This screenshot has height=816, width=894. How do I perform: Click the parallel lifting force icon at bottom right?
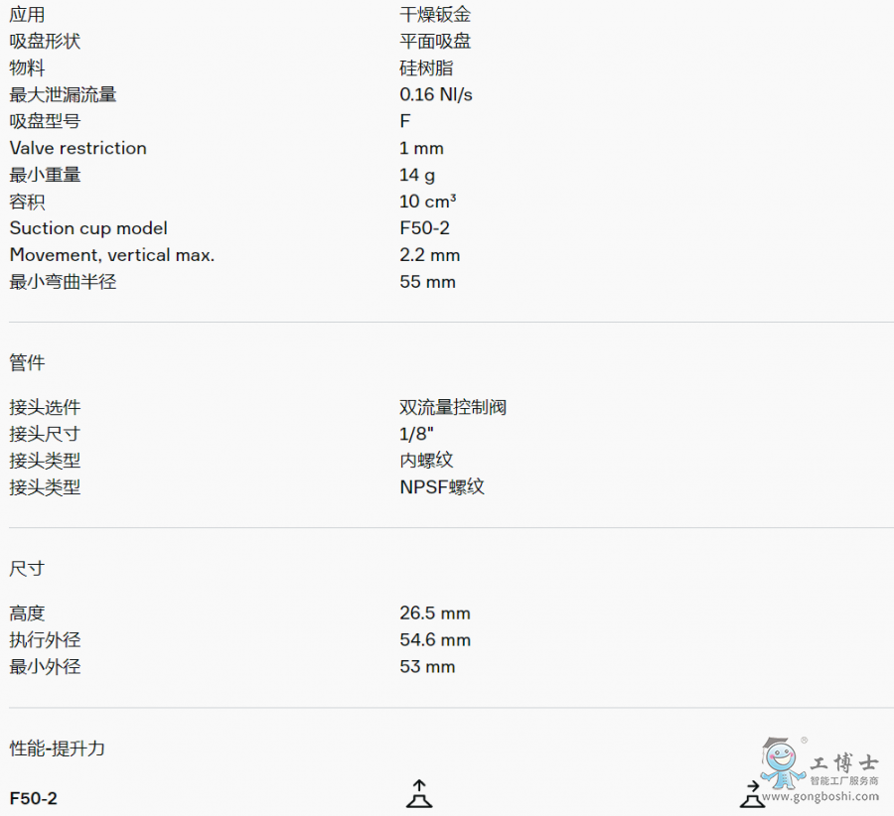(753, 794)
